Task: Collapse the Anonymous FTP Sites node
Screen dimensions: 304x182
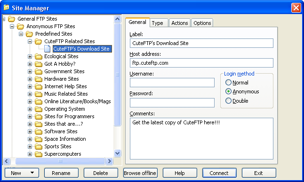Action: pos(12,26)
